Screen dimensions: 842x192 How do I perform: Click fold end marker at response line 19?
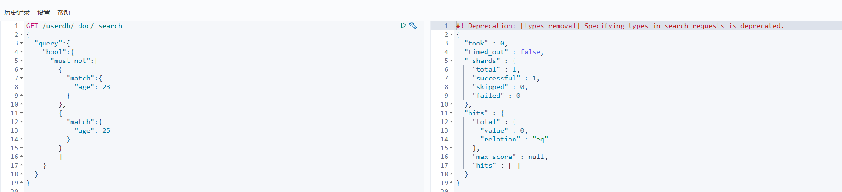click(x=451, y=183)
